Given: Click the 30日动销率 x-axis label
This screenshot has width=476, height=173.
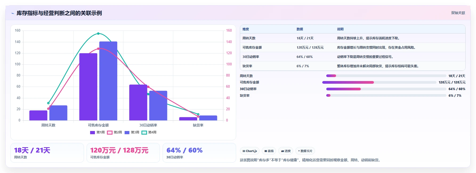Looking at the screenshot, I should click(148, 125).
